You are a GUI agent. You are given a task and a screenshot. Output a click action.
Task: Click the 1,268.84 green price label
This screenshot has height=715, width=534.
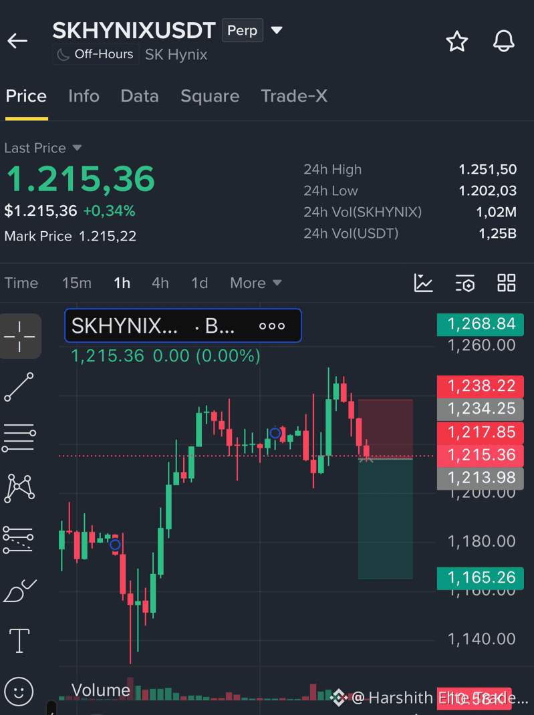[480, 324]
